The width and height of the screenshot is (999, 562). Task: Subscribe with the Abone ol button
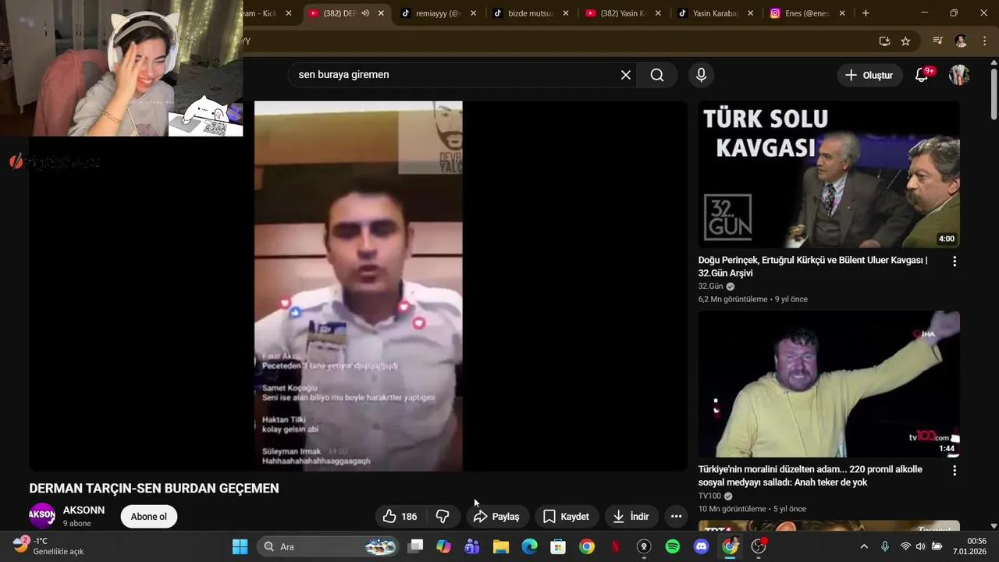pos(148,517)
